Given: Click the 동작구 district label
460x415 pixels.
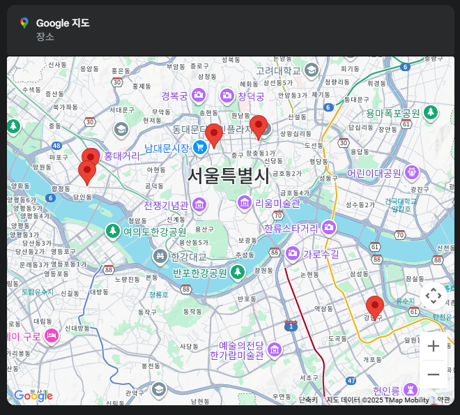Looking at the screenshot, I should tap(147, 312).
